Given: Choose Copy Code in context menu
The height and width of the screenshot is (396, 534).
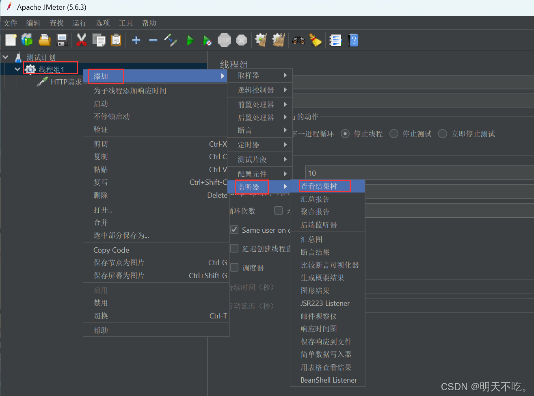Looking at the screenshot, I should [156, 250].
